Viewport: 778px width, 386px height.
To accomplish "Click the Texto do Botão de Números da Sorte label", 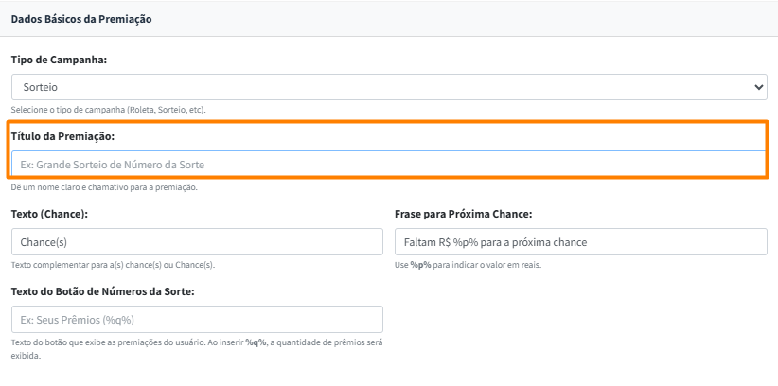I will [102, 291].
